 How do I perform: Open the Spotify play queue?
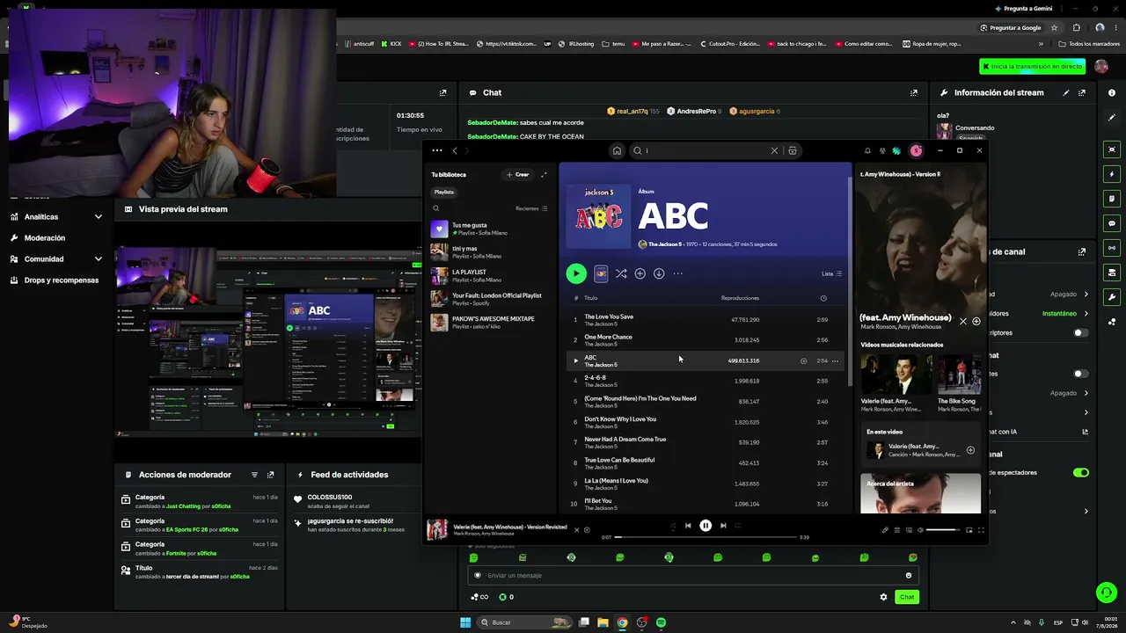[x=897, y=530]
